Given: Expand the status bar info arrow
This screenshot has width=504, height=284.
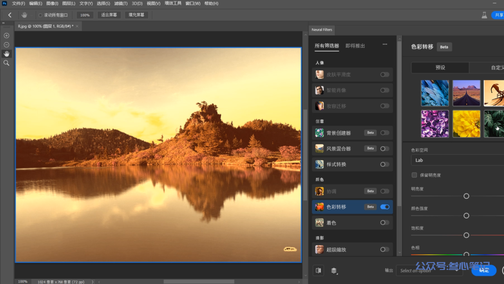Looking at the screenshot, I should (x=92, y=282).
